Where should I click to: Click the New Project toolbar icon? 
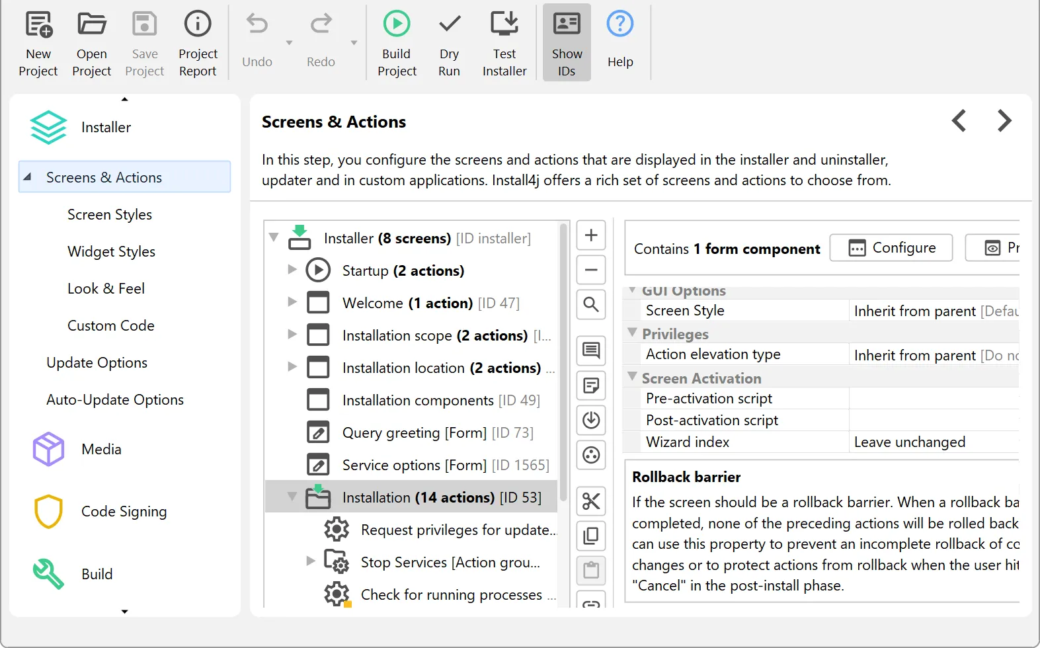[38, 24]
